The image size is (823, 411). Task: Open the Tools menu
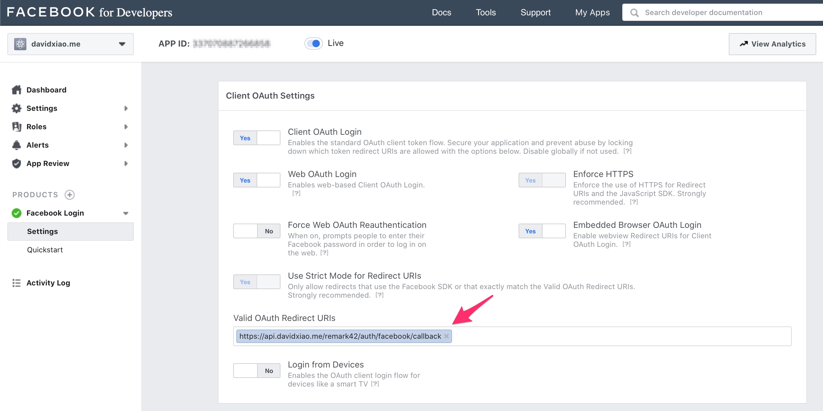[x=486, y=13]
